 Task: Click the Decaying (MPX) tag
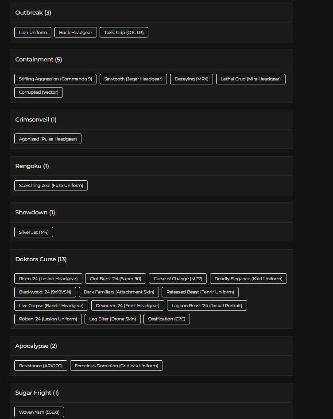191,79
